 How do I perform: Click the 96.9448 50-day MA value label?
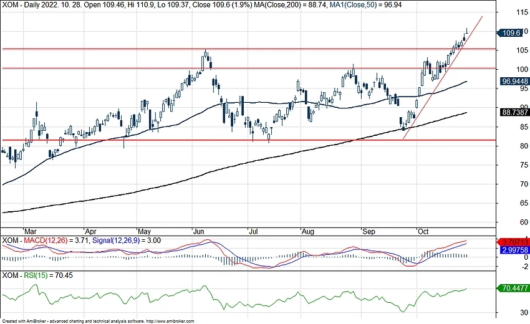[x=515, y=82]
